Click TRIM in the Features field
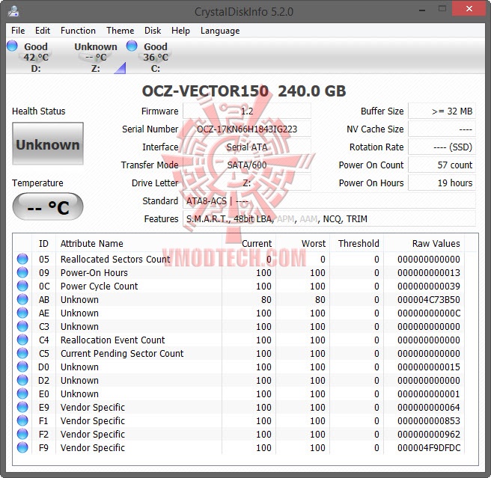This screenshot has width=491, height=478. 357,219
